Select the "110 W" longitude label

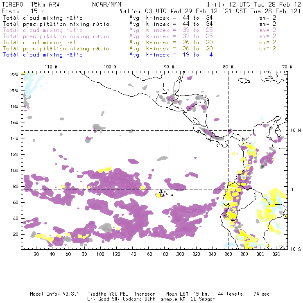pyautogui.click(x=51, y=67)
